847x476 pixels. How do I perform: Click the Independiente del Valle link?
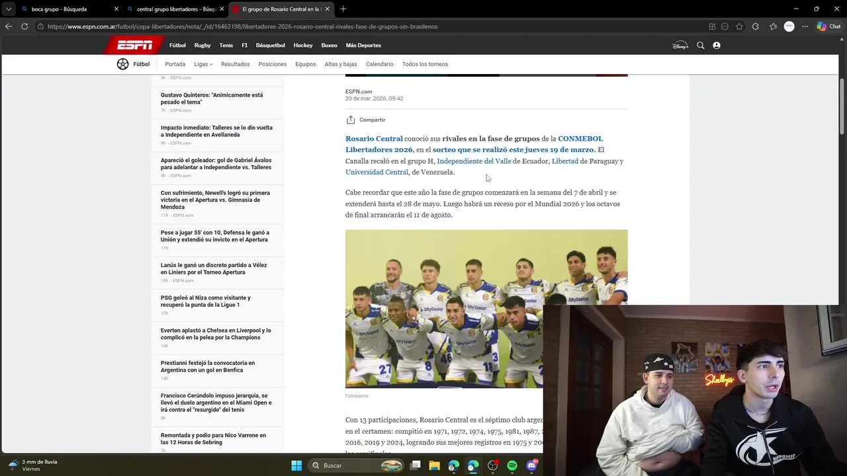474,161
